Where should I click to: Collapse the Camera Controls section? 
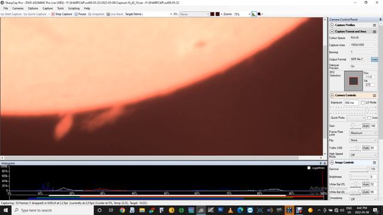point(332,96)
